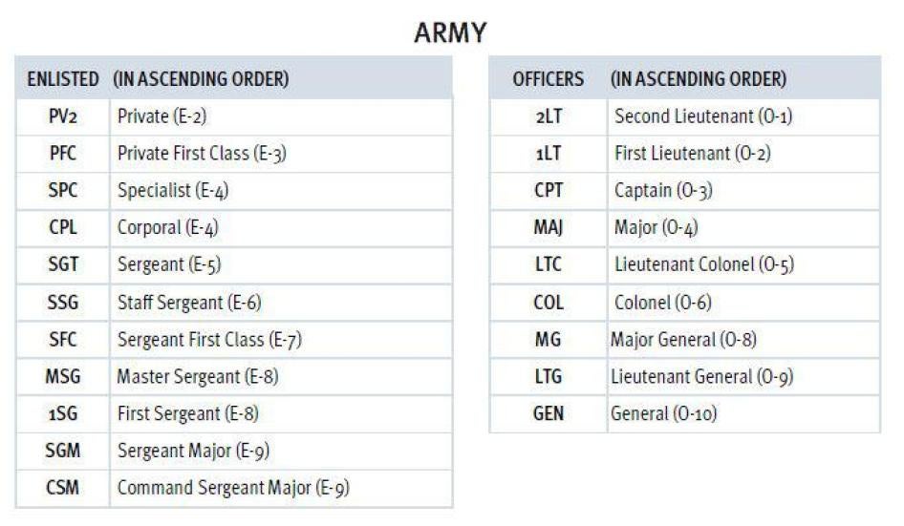Click the Lieutenant Colonel (O-5) entry
This screenshot has width=904, height=526.
(703, 264)
